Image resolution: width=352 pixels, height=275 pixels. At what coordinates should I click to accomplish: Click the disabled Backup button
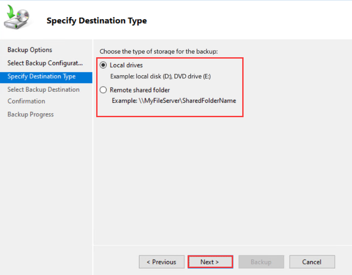pyautogui.click(x=261, y=262)
